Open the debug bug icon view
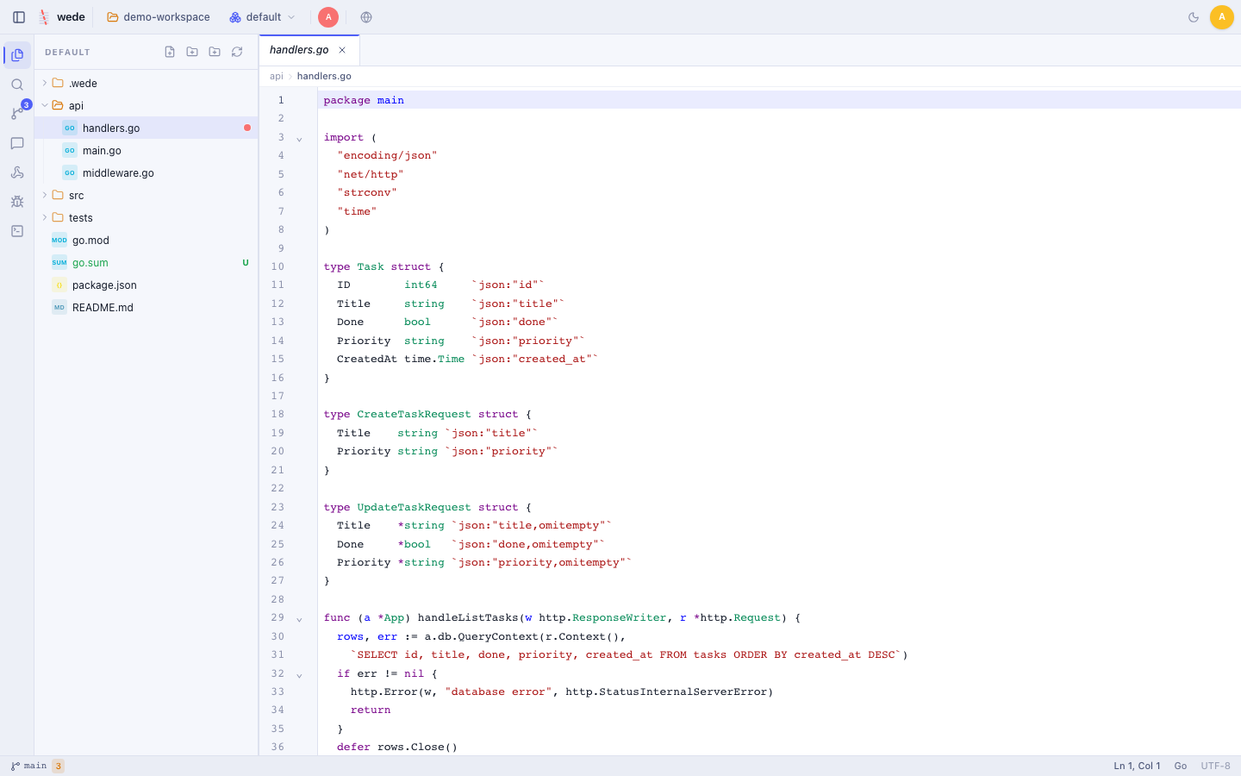The width and height of the screenshot is (1241, 776). click(17, 202)
